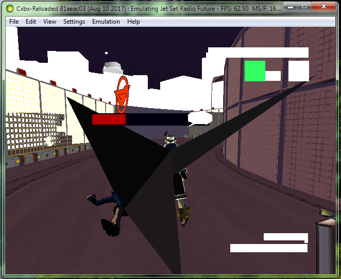Screen dimensions: 341x279
Task: Click the Cxbx-Reloaded window title text
Action: 149,9
